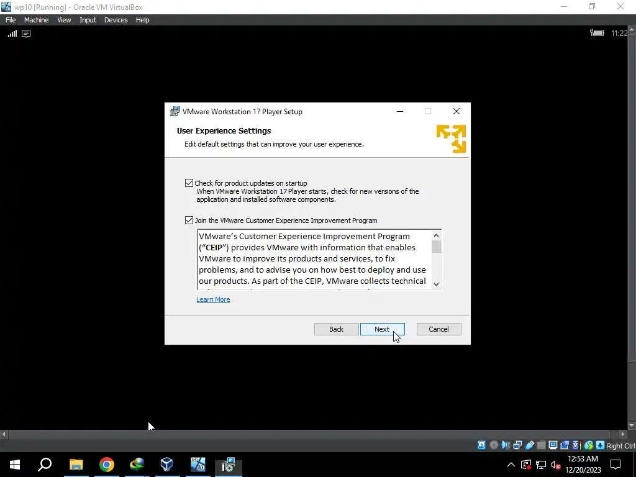Open the Windows notification center
Screen dimensions: 636x477
pos(616,465)
